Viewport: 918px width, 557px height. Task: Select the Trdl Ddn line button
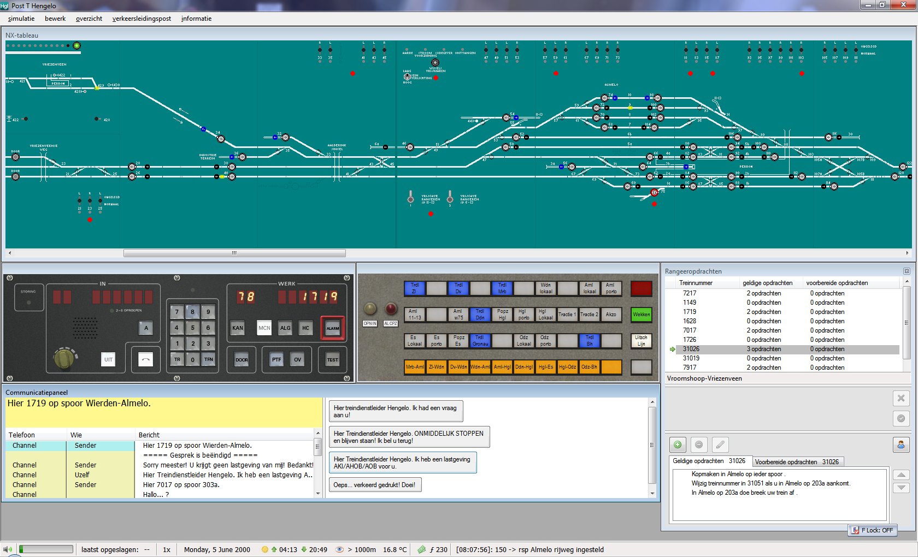pos(480,314)
